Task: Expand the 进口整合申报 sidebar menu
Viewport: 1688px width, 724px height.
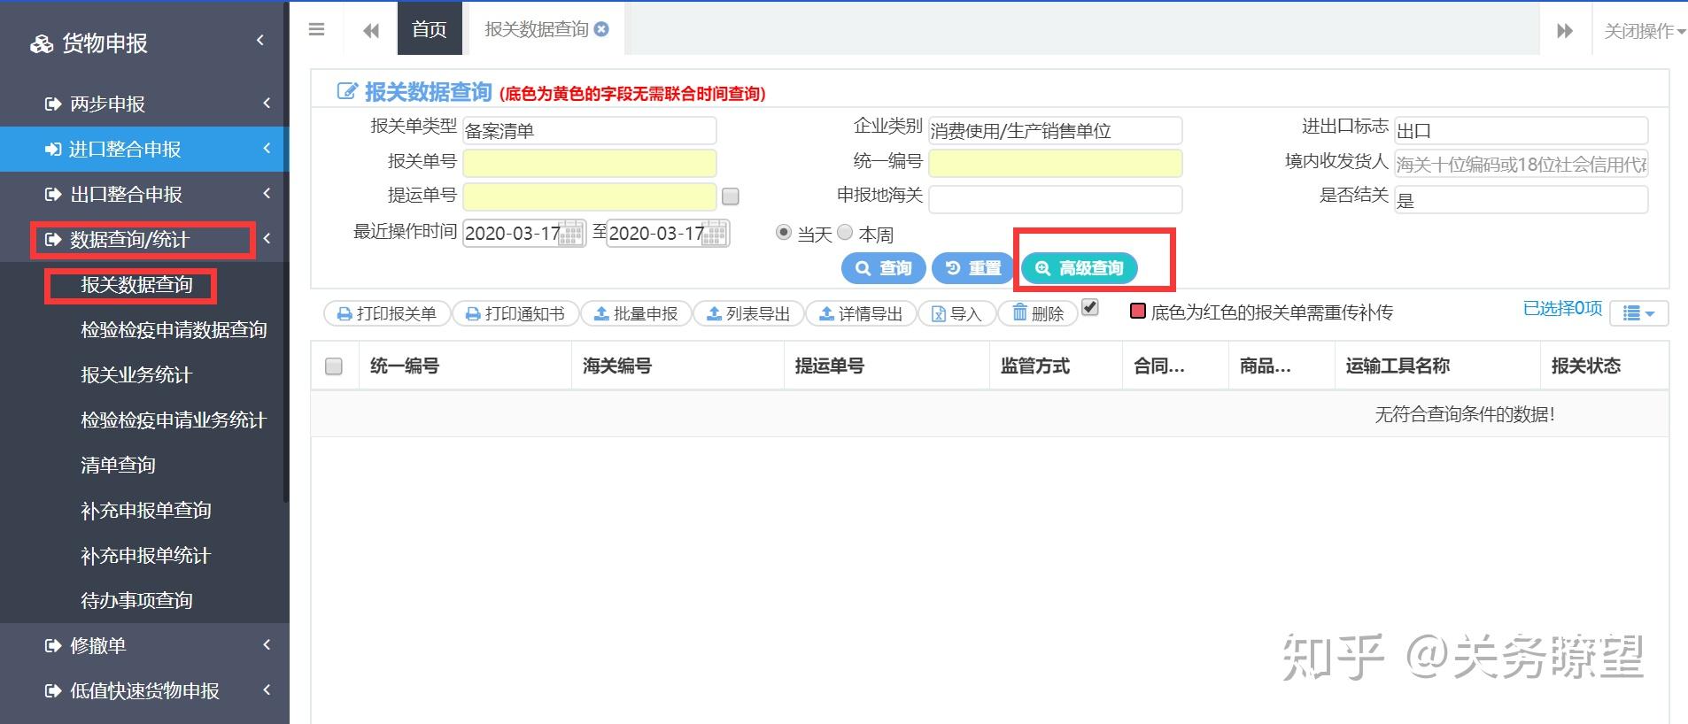Action: pos(144,149)
